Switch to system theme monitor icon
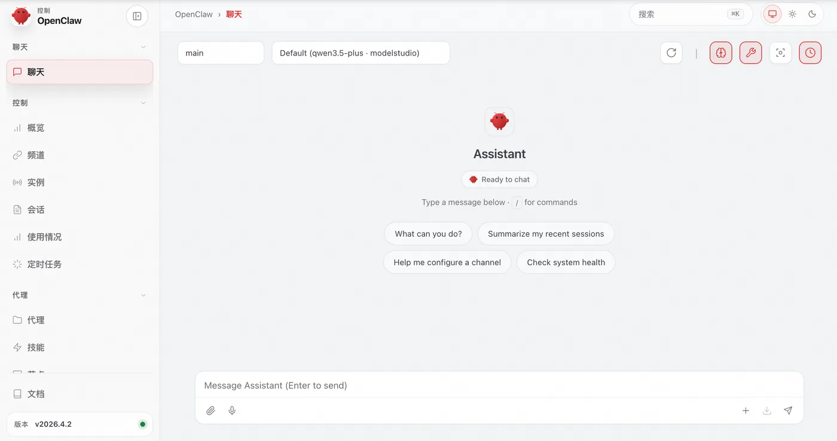 tap(772, 14)
